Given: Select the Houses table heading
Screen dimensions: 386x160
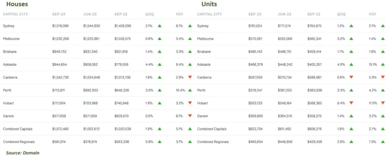Looking at the screenshot, I should click(x=17, y=4).
